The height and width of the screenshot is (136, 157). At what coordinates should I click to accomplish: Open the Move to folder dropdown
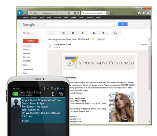pos(95,33)
